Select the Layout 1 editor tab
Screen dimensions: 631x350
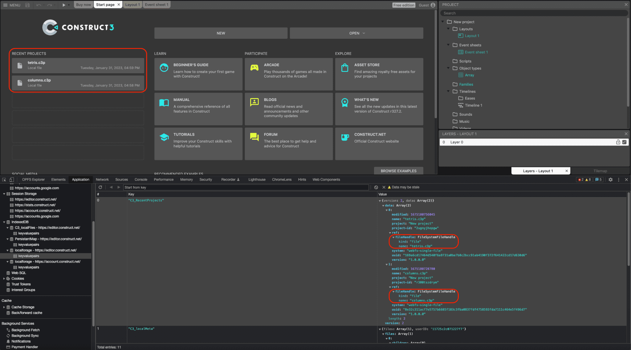[132, 5]
